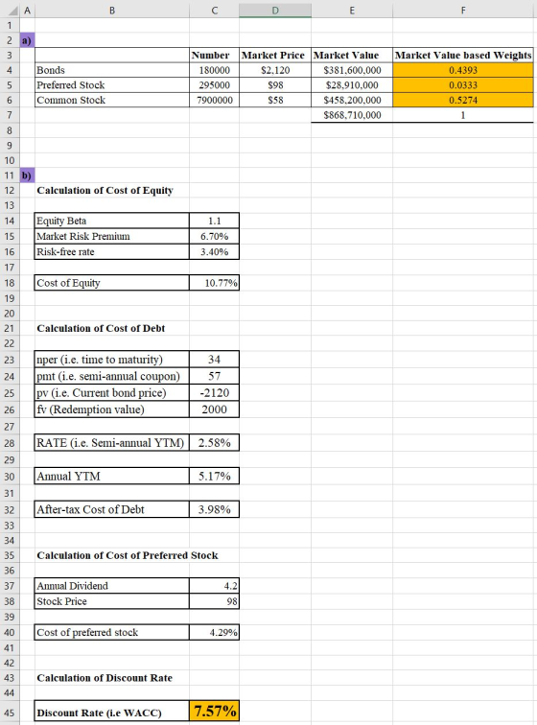Screen dimensions: 537x725
Task: Select the 'Preferred Stock' label cell
Action: click(112, 85)
